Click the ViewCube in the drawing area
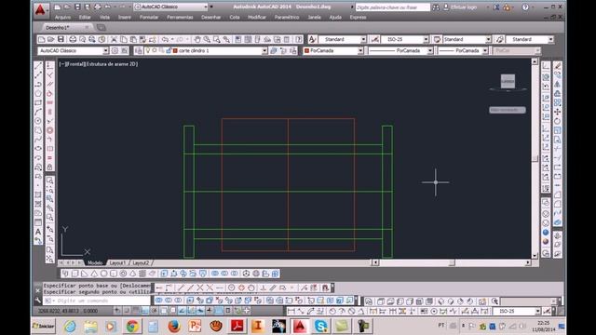The image size is (596, 335). [508, 82]
